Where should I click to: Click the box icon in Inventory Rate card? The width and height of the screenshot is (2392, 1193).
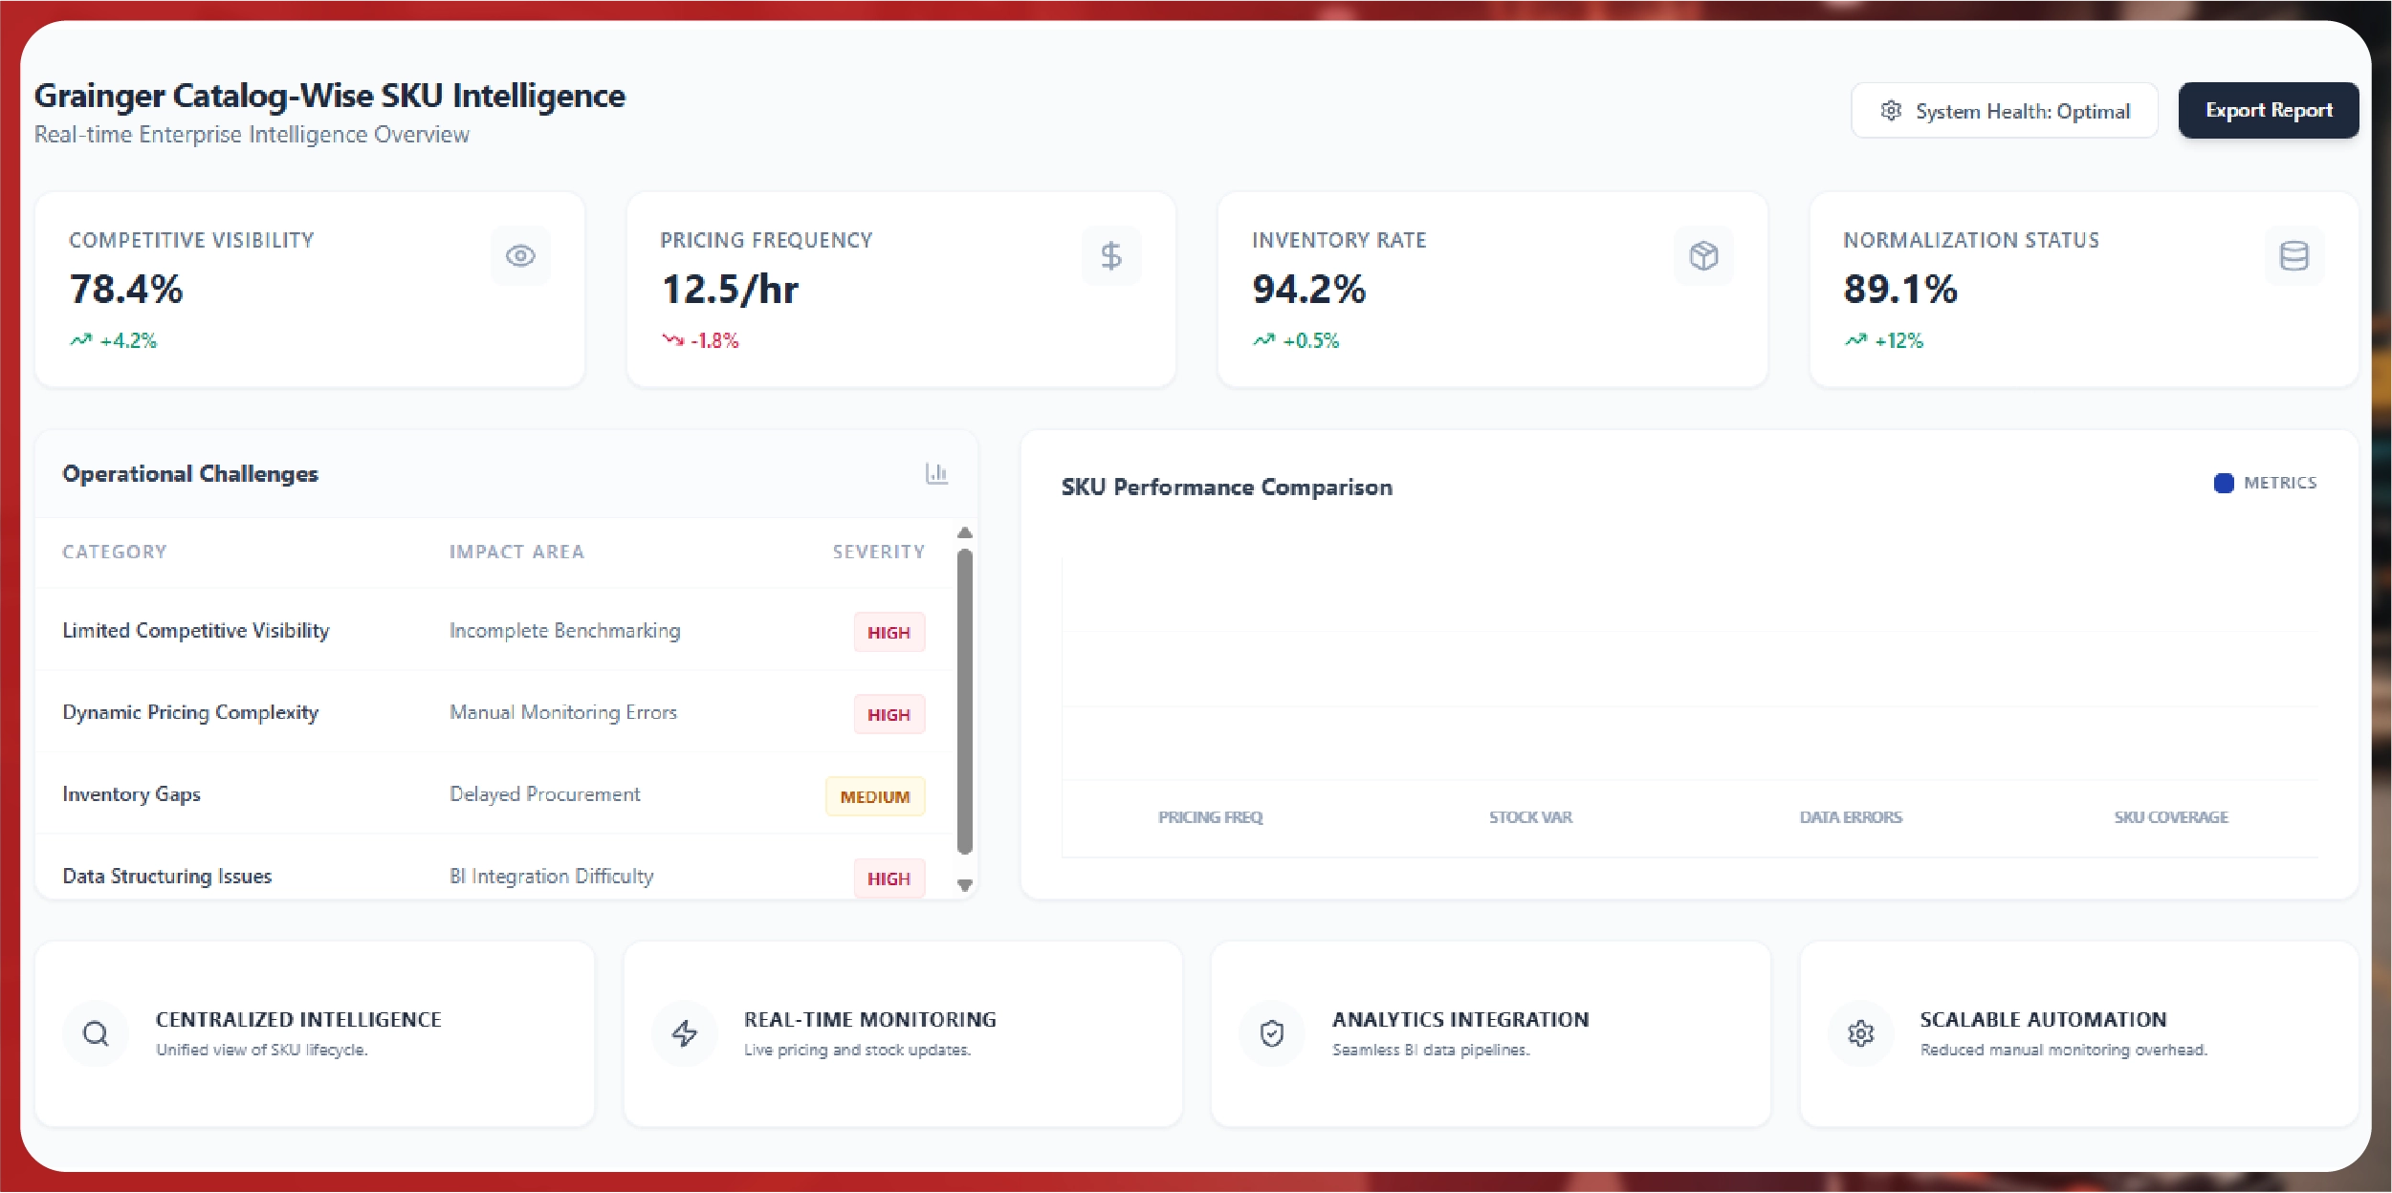point(1702,255)
